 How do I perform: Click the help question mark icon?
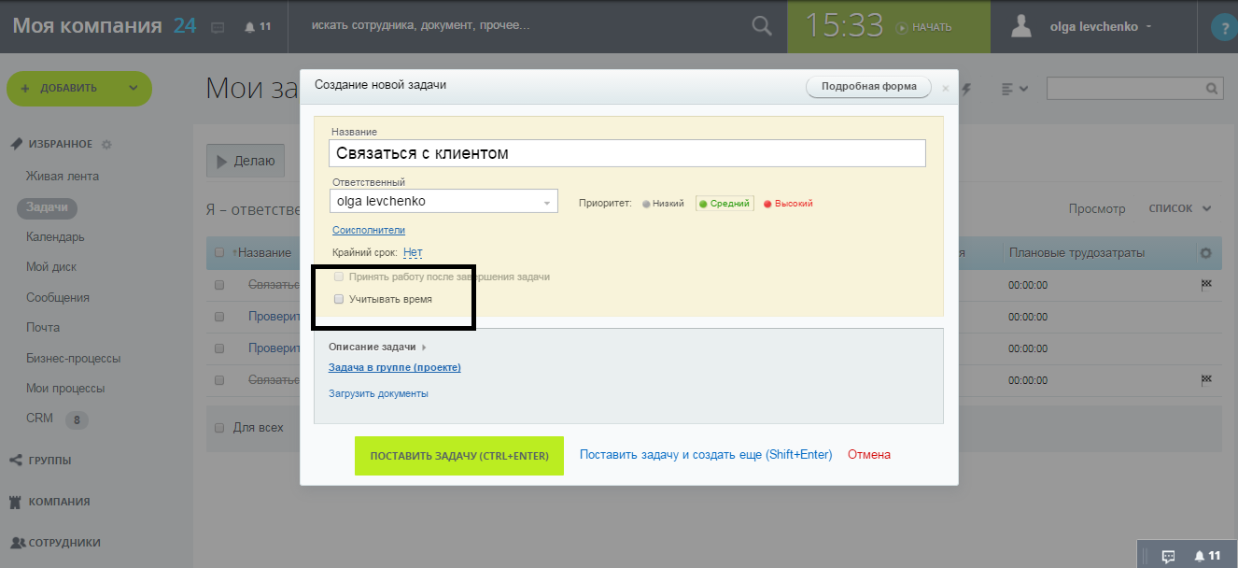point(1223,25)
